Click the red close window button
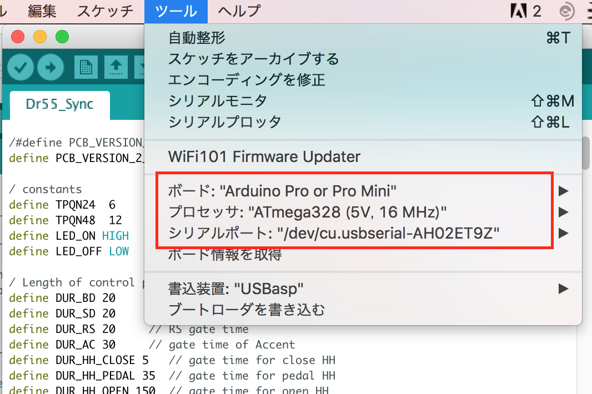The image size is (592, 394). click(x=18, y=37)
